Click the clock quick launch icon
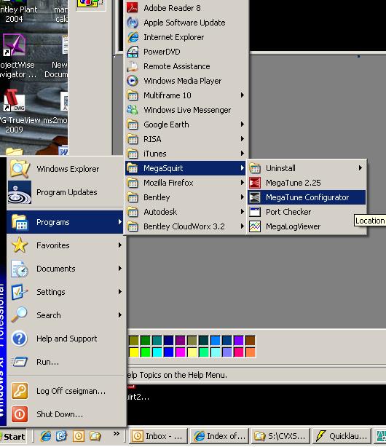 coord(79,436)
